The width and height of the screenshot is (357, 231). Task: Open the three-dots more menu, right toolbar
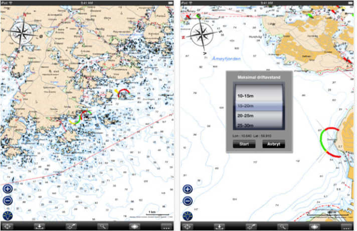[x=346, y=226]
